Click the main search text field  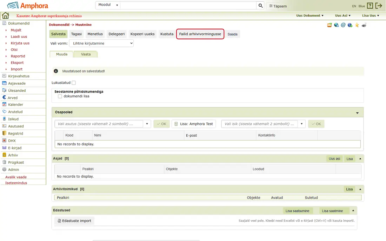click(x=188, y=5)
